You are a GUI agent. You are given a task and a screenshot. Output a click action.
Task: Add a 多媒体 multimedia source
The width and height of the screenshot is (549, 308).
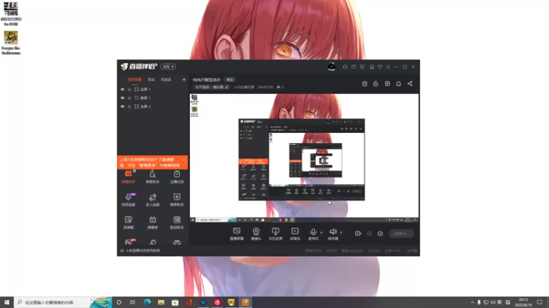pos(295,234)
